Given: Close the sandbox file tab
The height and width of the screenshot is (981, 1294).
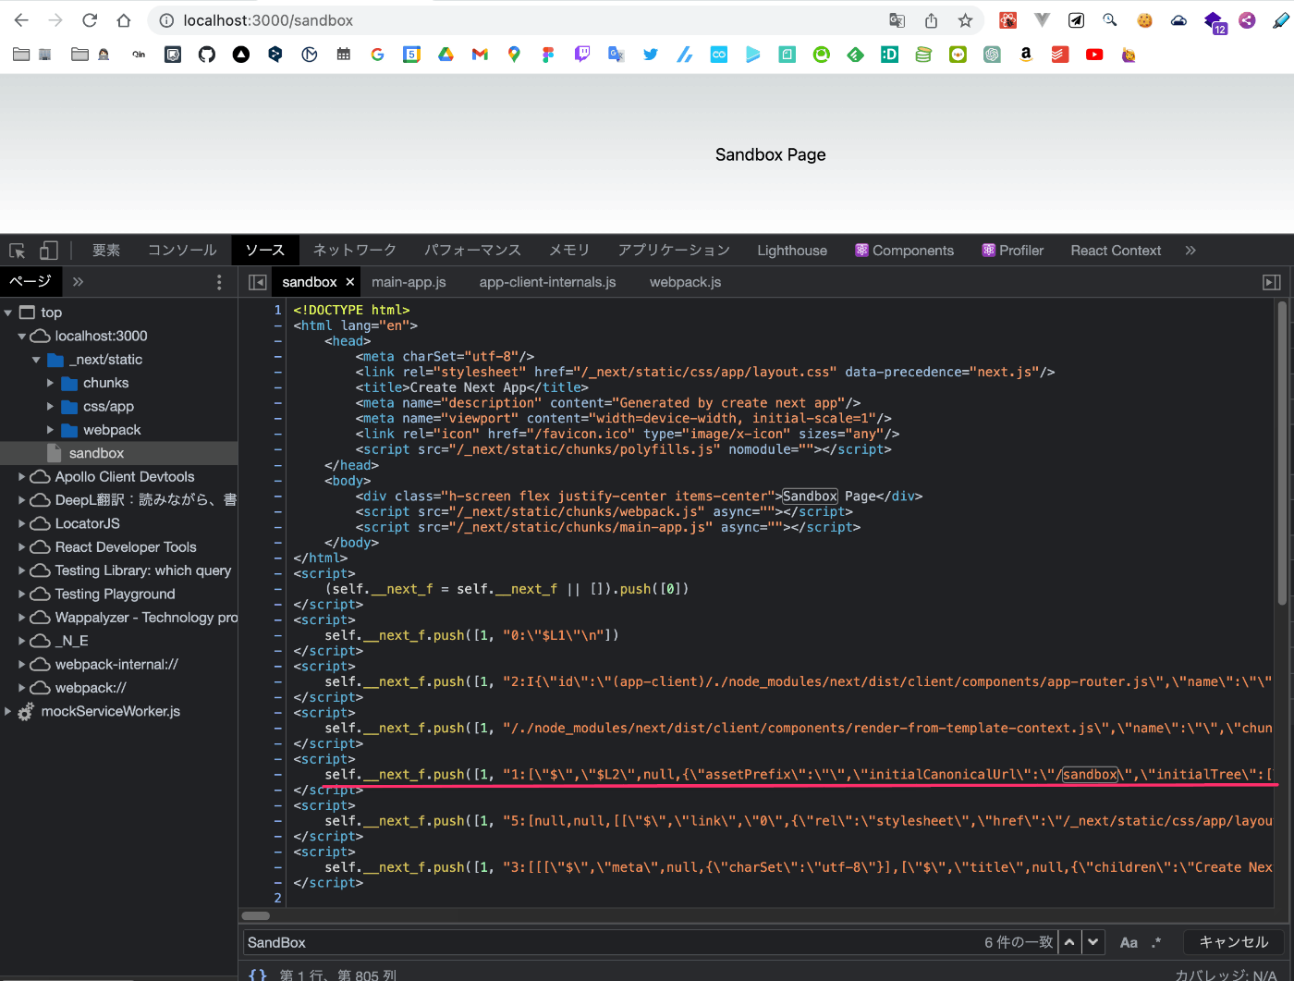Looking at the screenshot, I should pyautogui.click(x=350, y=282).
